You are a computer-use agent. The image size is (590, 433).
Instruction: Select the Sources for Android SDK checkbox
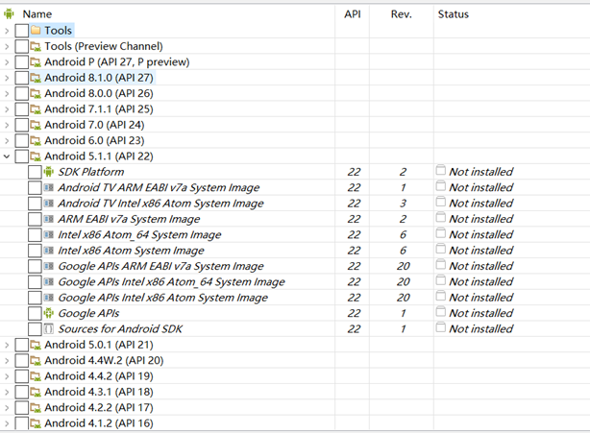click(35, 329)
